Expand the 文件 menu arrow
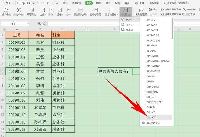The width and height of the screenshot is (200, 137). coord(13,3)
